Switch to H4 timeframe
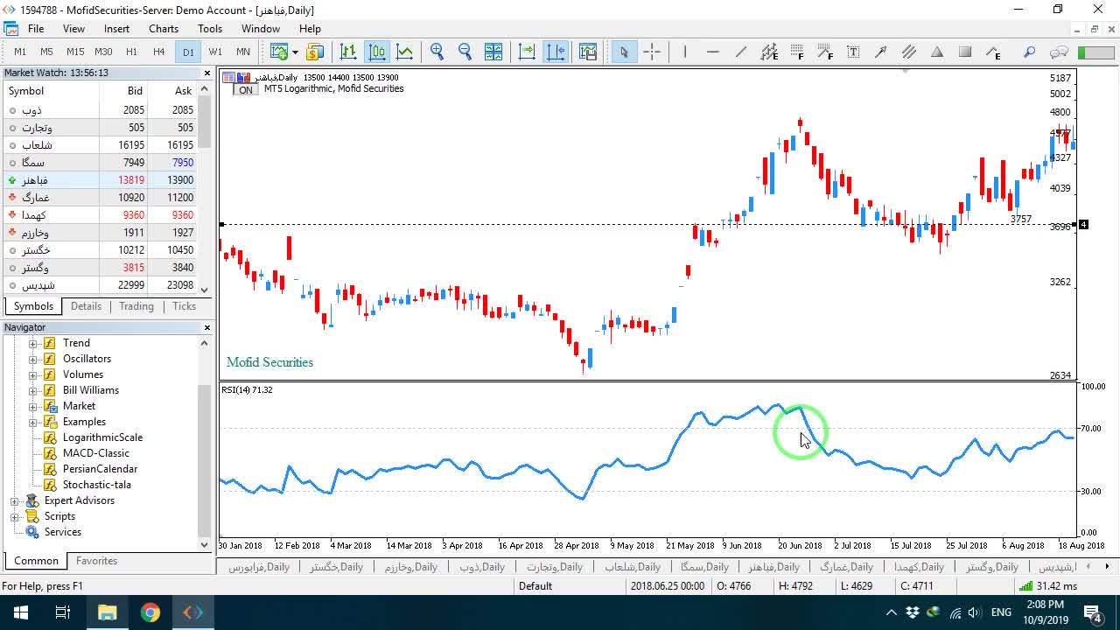Viewport: 1120px width, 630px height. [x=159, y=52]
